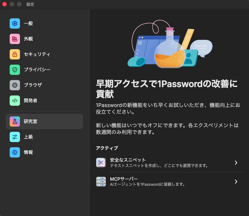Select the 開発者 section label
This screenshot has width=249, height=216.
(31, 101)
